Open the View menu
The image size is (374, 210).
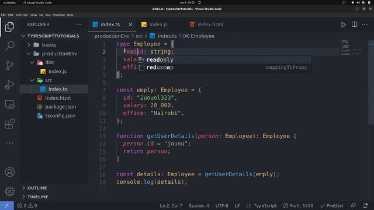click(33, 15)
